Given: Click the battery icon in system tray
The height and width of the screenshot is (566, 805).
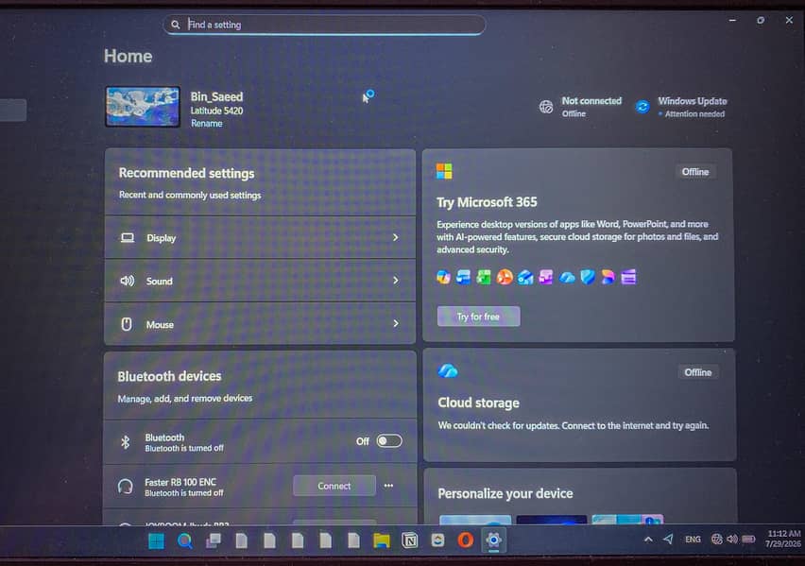Looking at the screenshot, I should point(748,540).
